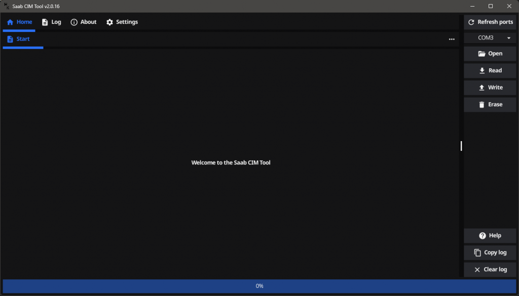
Task: Click the Read download icon
Action: pos(482,71)
